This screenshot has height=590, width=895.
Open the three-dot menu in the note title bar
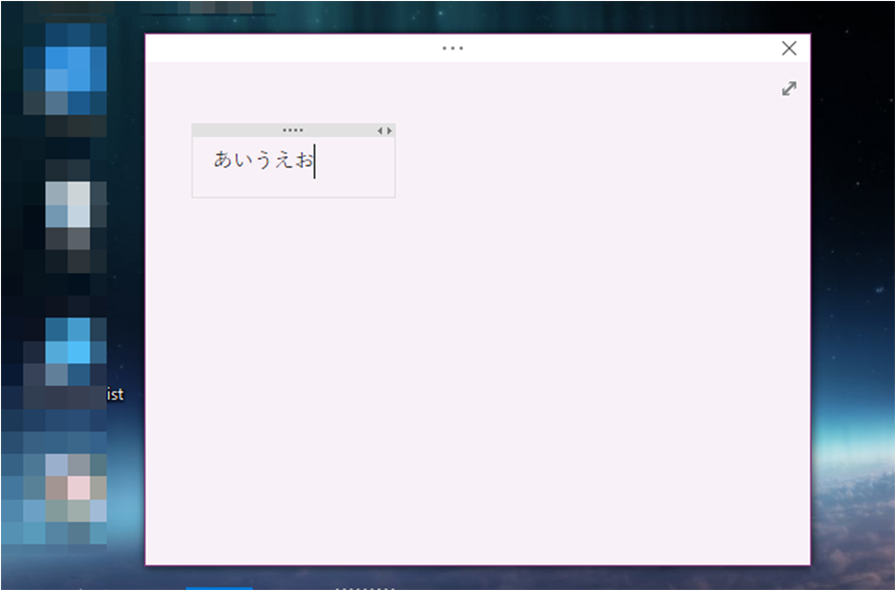coord(452,48)
